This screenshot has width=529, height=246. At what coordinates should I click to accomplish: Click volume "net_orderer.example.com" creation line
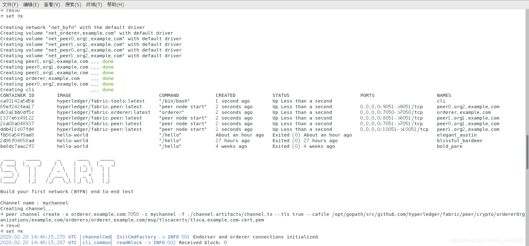[87, 33]
